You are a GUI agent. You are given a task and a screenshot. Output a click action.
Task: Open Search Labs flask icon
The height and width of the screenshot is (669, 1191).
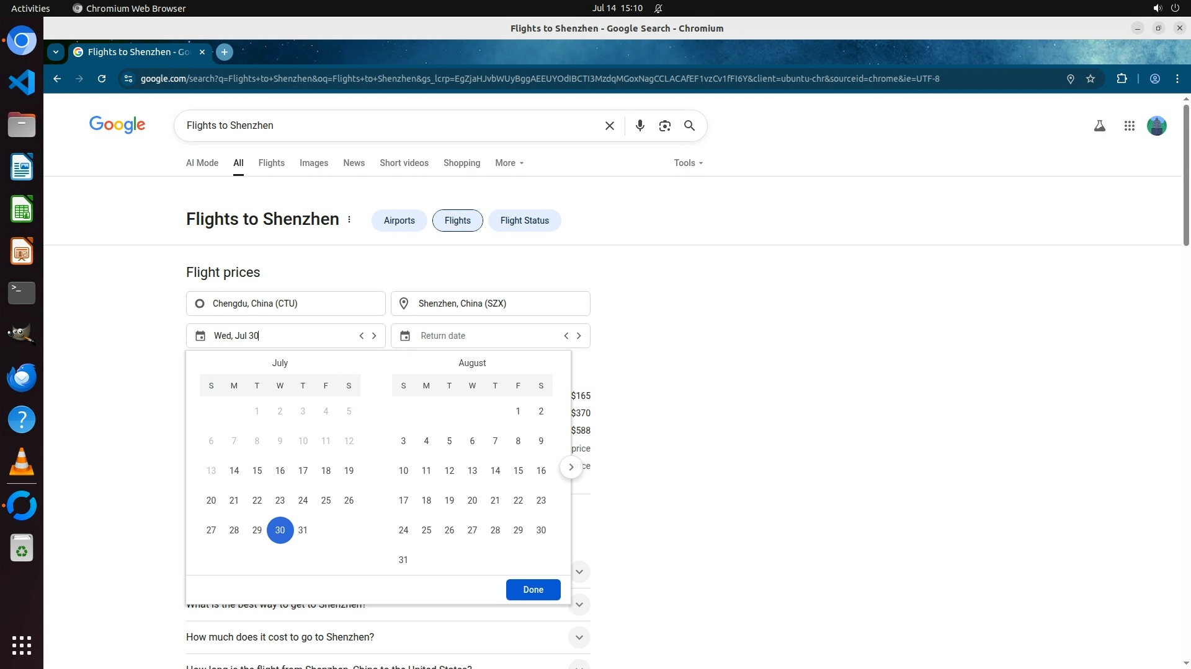[1100, 126]
